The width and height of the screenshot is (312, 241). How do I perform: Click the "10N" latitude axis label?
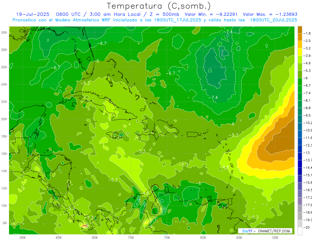[4, 205]
